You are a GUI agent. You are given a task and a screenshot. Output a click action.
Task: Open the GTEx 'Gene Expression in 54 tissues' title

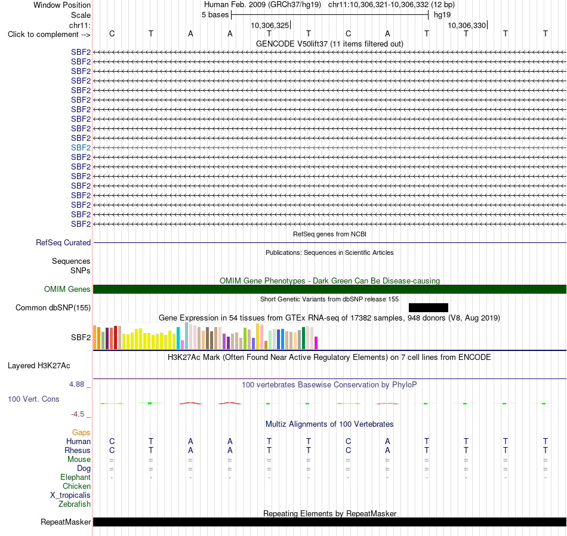(x=329, y=318)
